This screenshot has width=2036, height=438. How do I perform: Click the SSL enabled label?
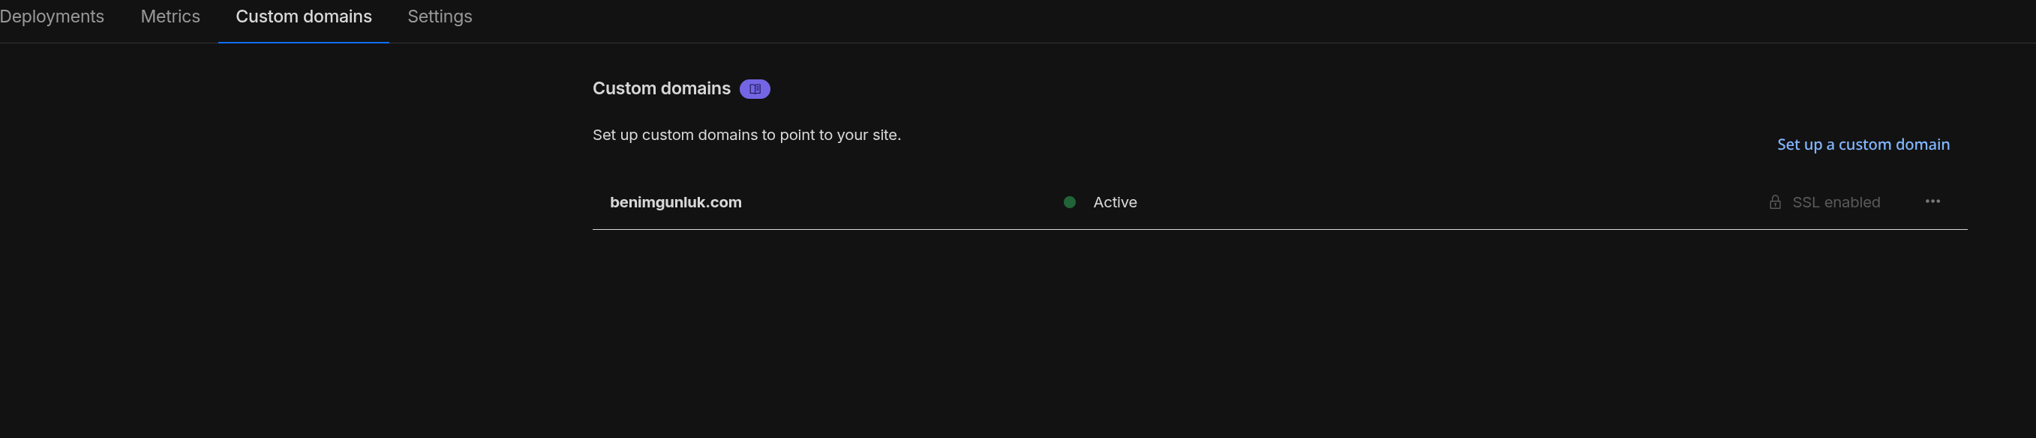[x=1836, y=203]
